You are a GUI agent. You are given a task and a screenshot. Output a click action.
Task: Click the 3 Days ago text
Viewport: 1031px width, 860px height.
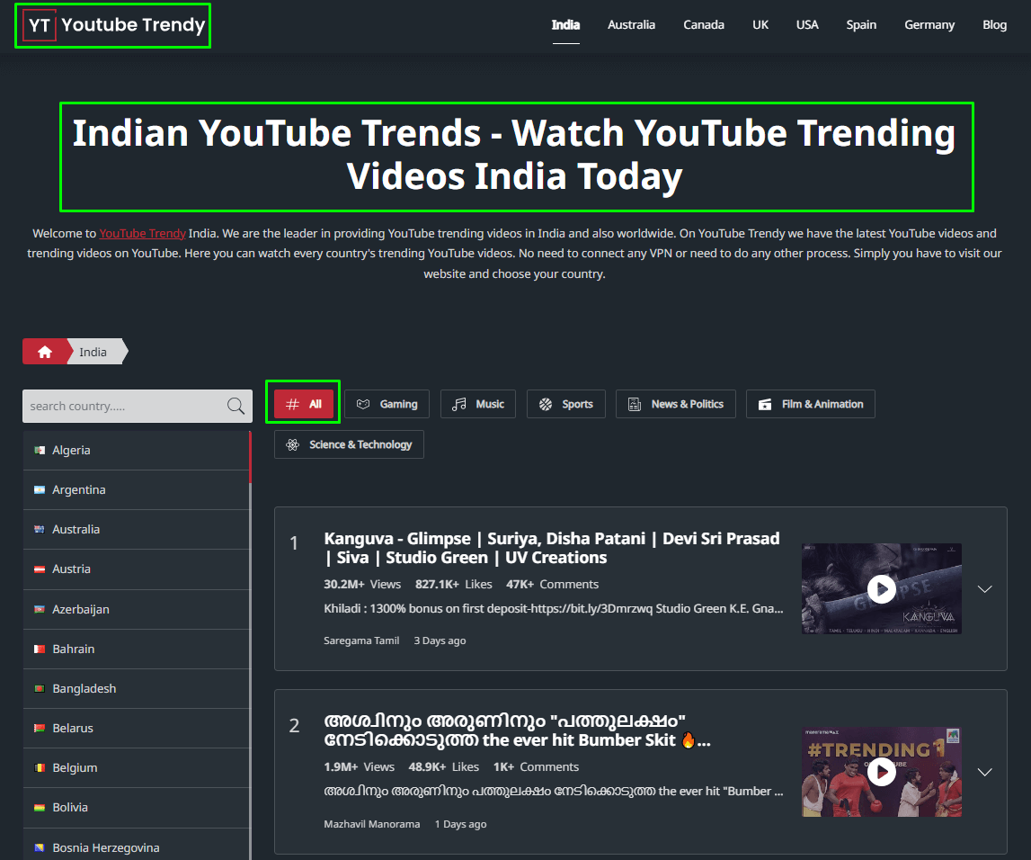pos(440,641)
